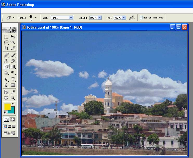Click the Adobe Online feather image
Image resolution: width=193 pixels, height=158 pixels.
point(9,30)
